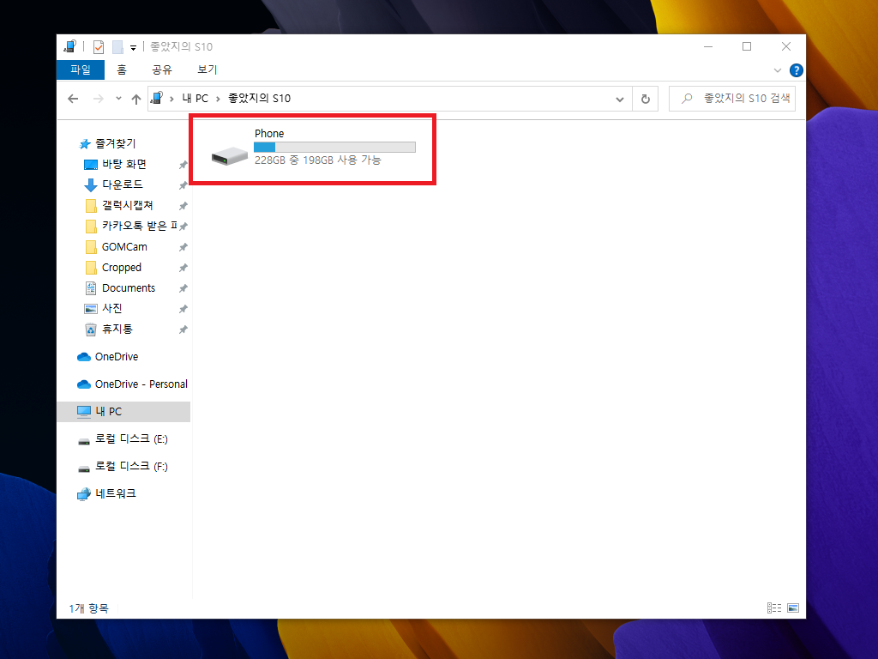This screenshot has height=659, width=878.
Task: Expand the ribbon with the chevron
Action: (777, 70)
